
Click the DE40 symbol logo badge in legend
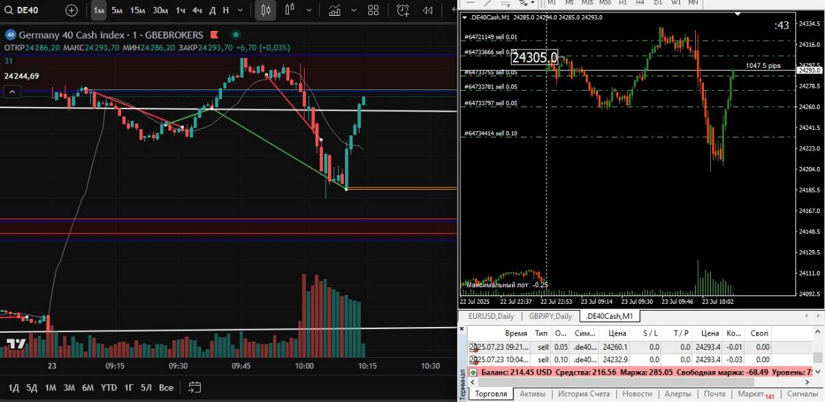point(10,35)
